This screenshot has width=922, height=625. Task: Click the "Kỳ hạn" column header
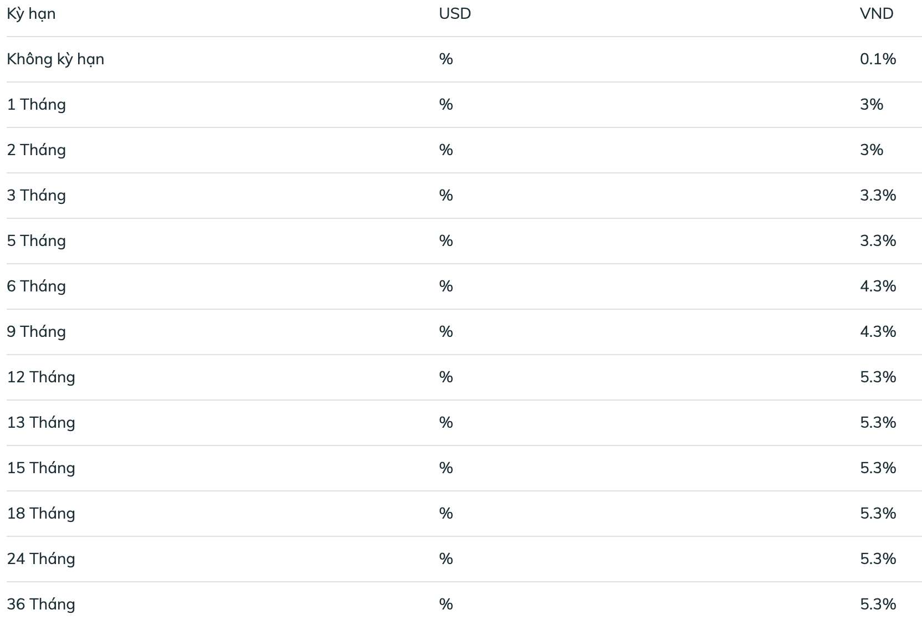31,14
